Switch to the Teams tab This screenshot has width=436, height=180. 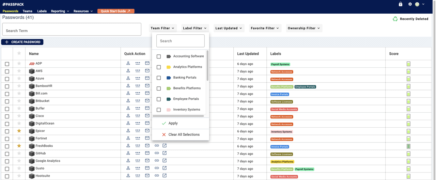point(28,11)
